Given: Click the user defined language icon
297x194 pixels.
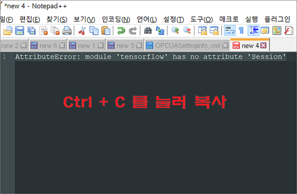Looking at the screenshot, I should tap(265, 31).
